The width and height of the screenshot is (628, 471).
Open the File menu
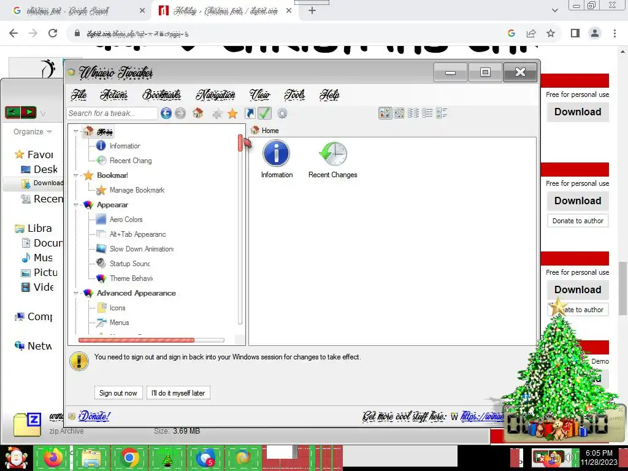click(79, 95)
